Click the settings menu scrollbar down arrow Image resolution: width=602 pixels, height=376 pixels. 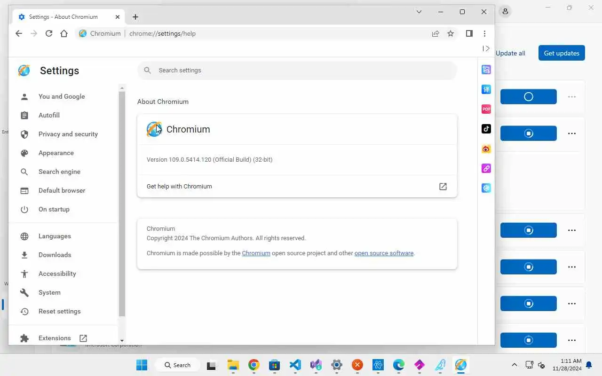[x=122, y=341]
